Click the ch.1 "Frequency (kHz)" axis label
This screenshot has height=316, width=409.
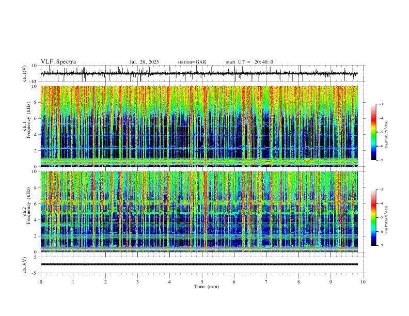[29, 120]
